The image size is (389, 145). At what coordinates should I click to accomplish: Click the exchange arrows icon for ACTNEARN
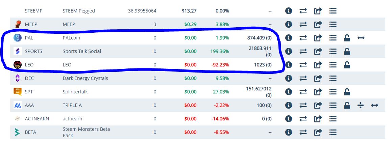(303, 119)
